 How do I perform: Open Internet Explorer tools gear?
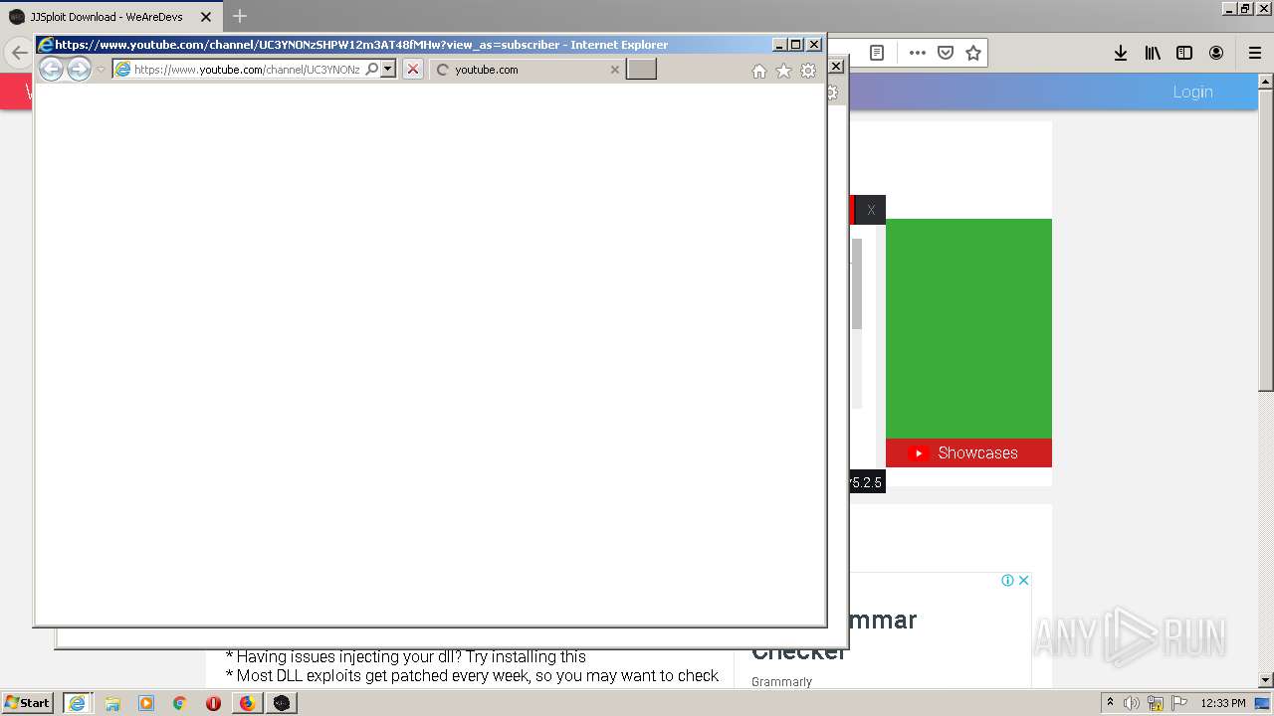808,71
